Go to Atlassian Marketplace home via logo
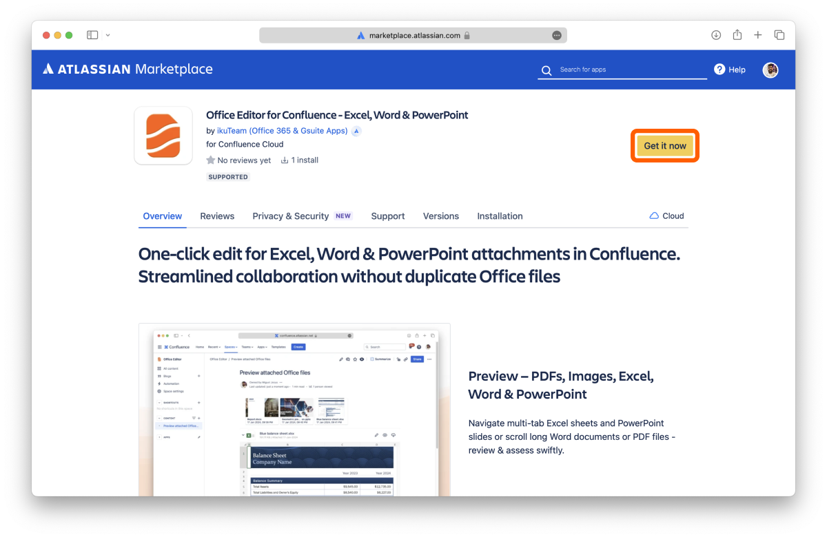827x537 pixels. [x=127, y=69]
